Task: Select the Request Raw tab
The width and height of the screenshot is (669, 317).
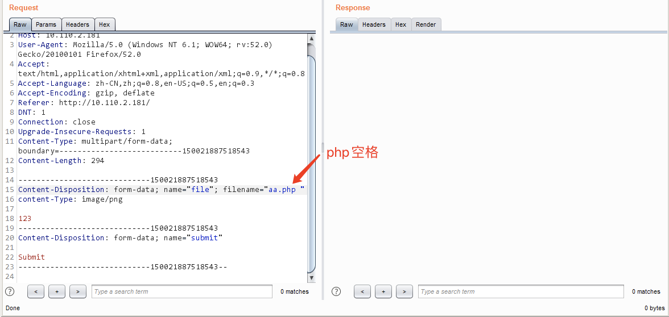Action: (20, 25)
